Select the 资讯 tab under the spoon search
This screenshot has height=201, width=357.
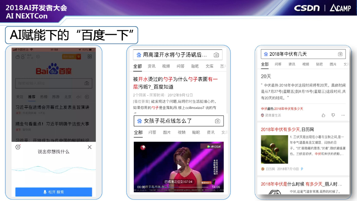(x=151, y=66)
